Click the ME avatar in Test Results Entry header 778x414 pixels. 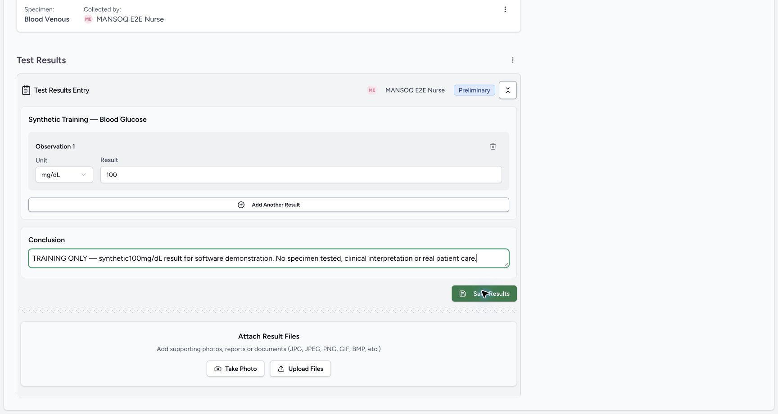(x=372, y=90)
